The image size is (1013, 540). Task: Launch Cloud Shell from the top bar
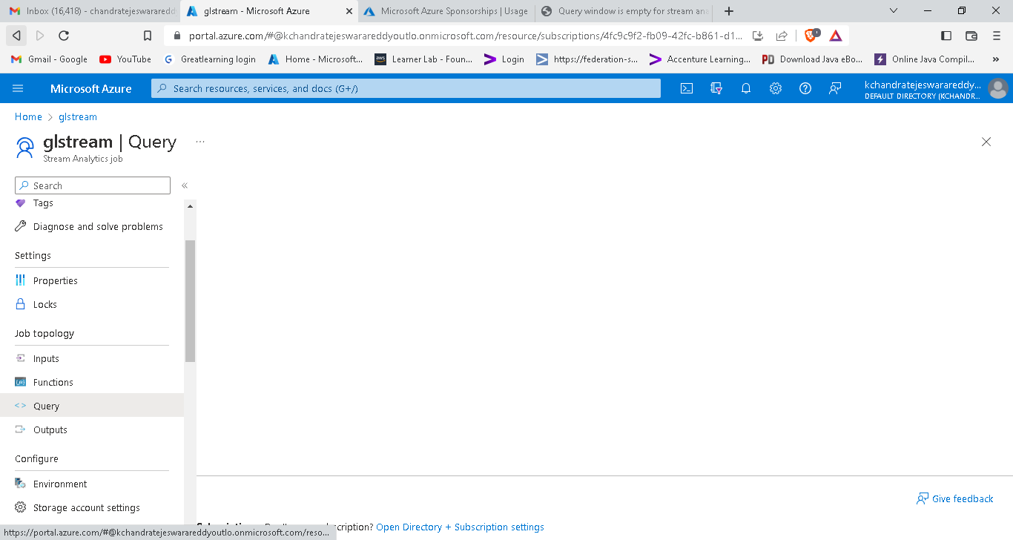click(x=687, y=88)
